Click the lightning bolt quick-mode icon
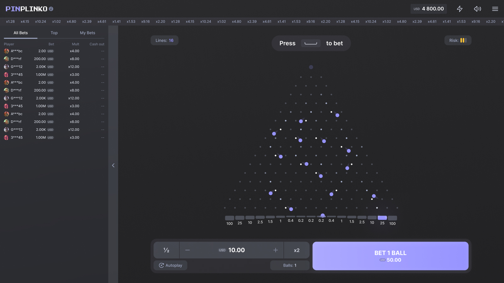This screenshot has height=283, width=504. (x=460, y=9)
